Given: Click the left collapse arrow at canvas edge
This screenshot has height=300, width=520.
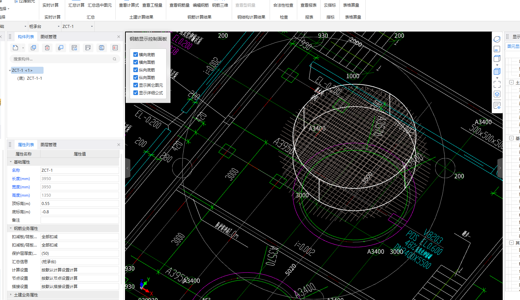Looking at the screenshot, I should [x=128, y=168].
